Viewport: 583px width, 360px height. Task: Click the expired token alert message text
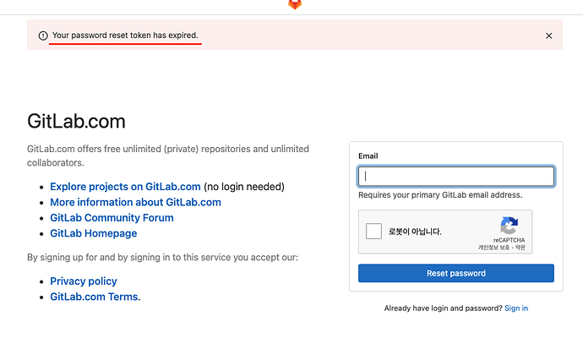click(125, 35)
